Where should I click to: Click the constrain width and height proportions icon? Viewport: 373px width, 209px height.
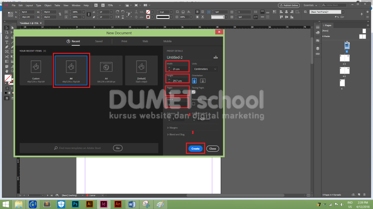[x=60, y=15]
